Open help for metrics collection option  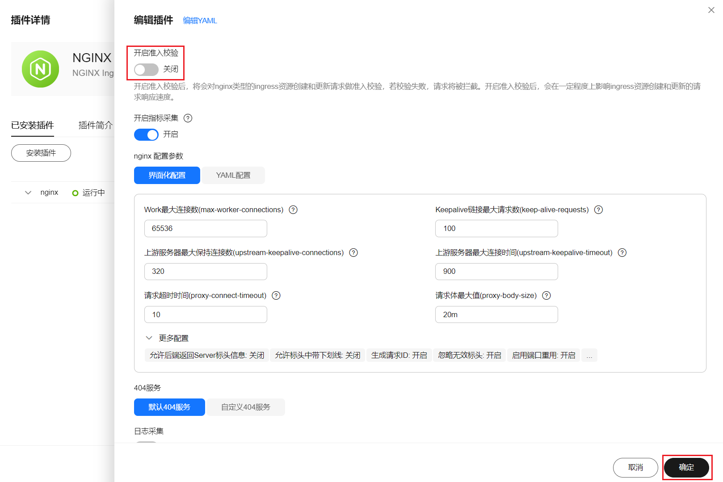tap(188, 118)
